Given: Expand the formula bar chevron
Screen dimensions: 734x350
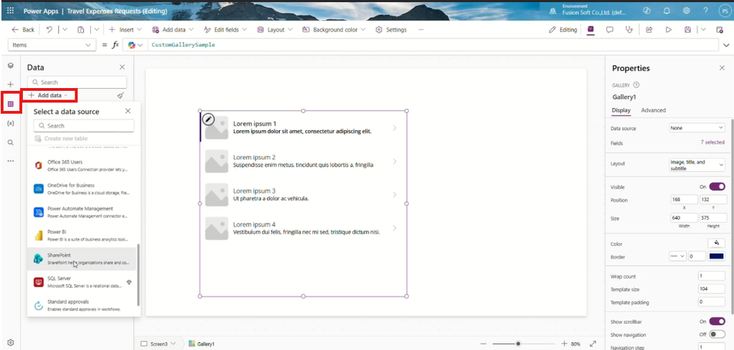Looking at the screenshot, I should point(727,45).
